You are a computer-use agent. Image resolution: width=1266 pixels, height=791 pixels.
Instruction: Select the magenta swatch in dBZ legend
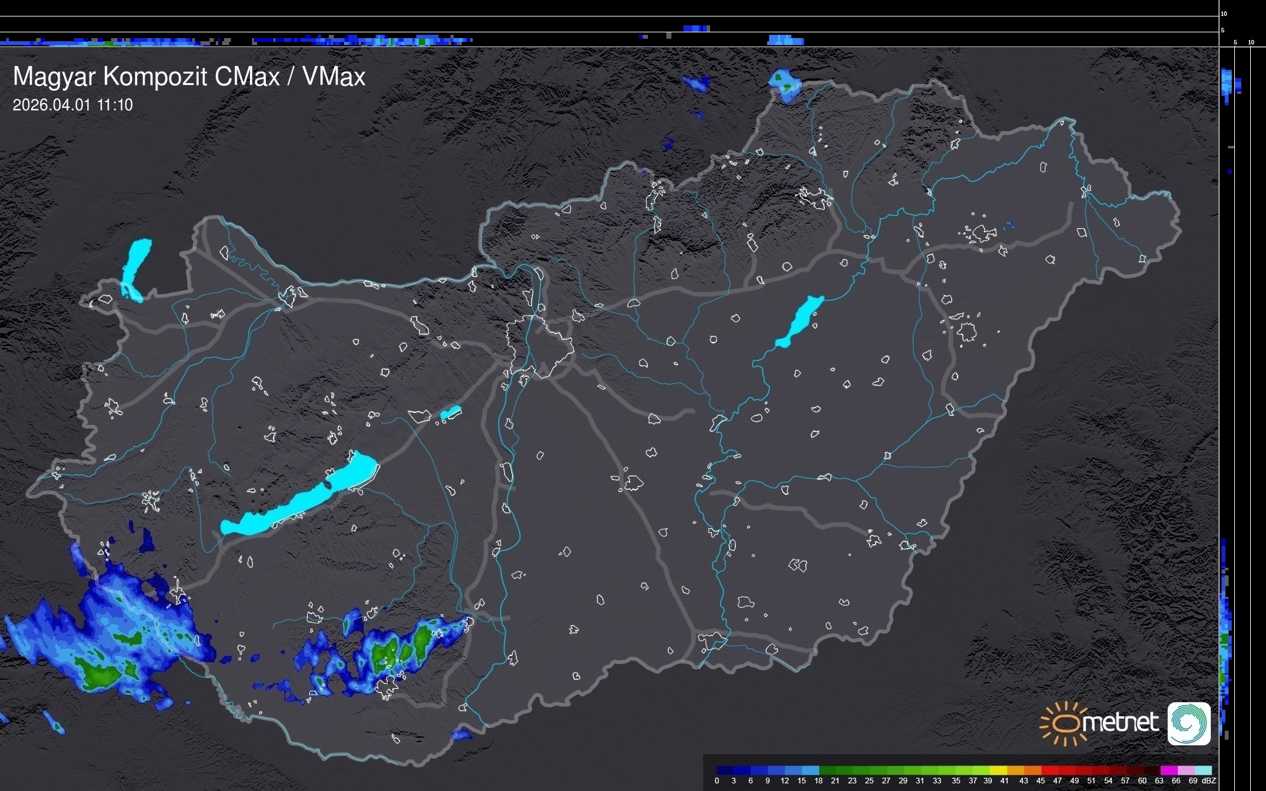(1168, 770)
